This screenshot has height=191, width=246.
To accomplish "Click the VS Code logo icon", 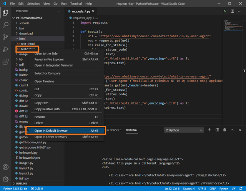I will (4, 3).
